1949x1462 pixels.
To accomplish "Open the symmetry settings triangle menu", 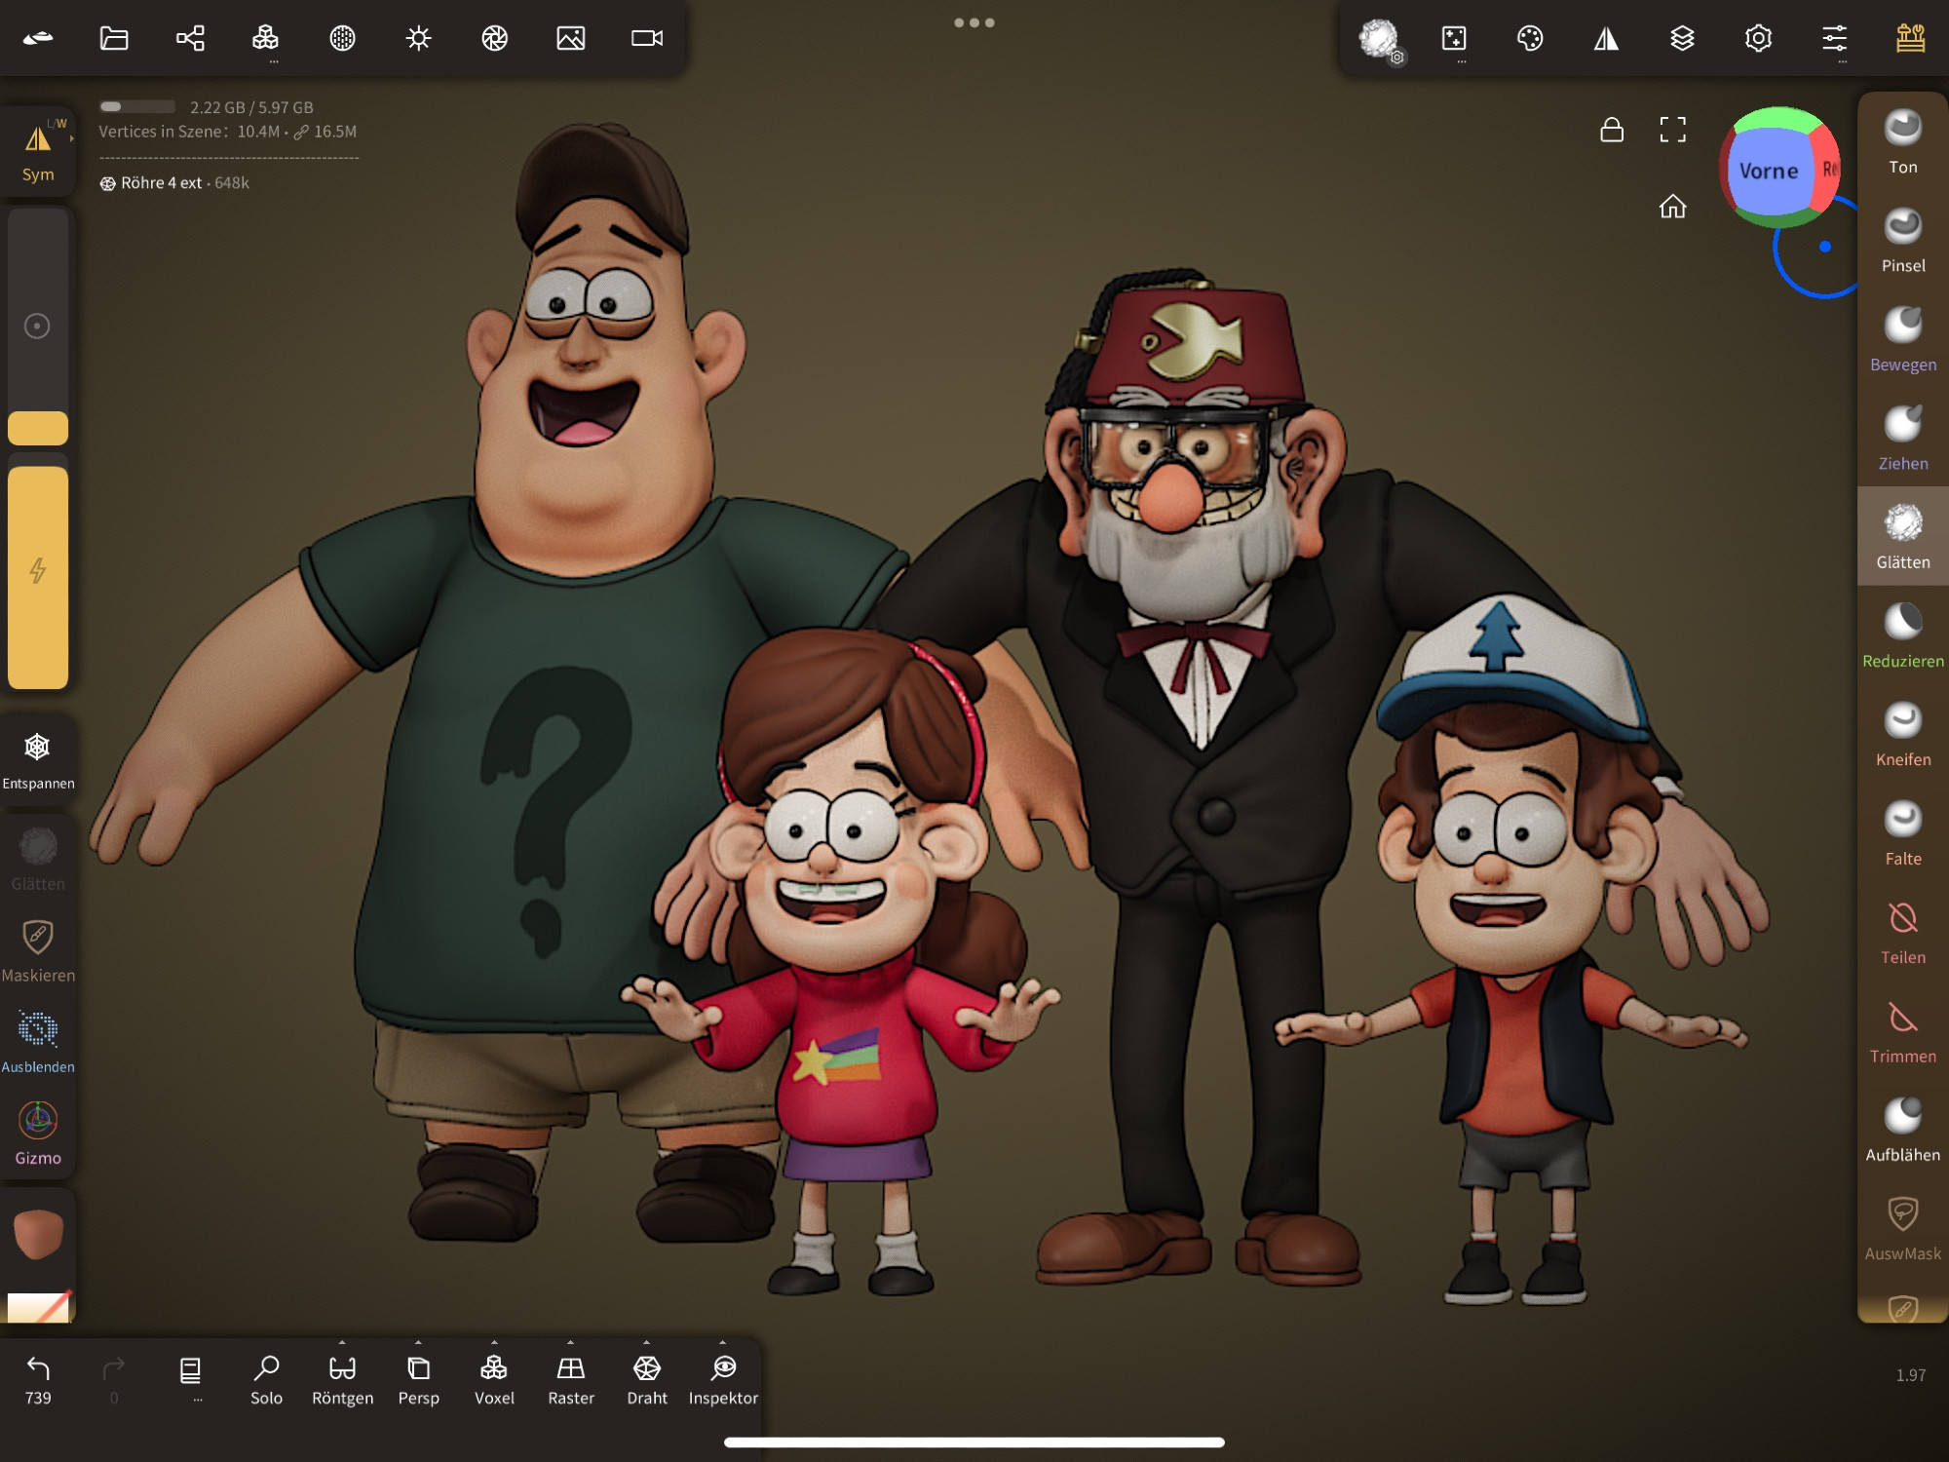I will [1606, 38].
